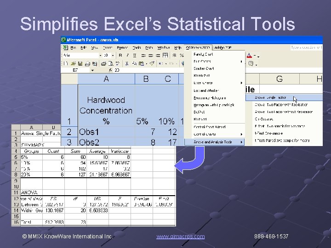Screen dimensions: 331x248
Task: Toggle Bold formatting button
Action: pyautogui.click(x=120, y=56)
